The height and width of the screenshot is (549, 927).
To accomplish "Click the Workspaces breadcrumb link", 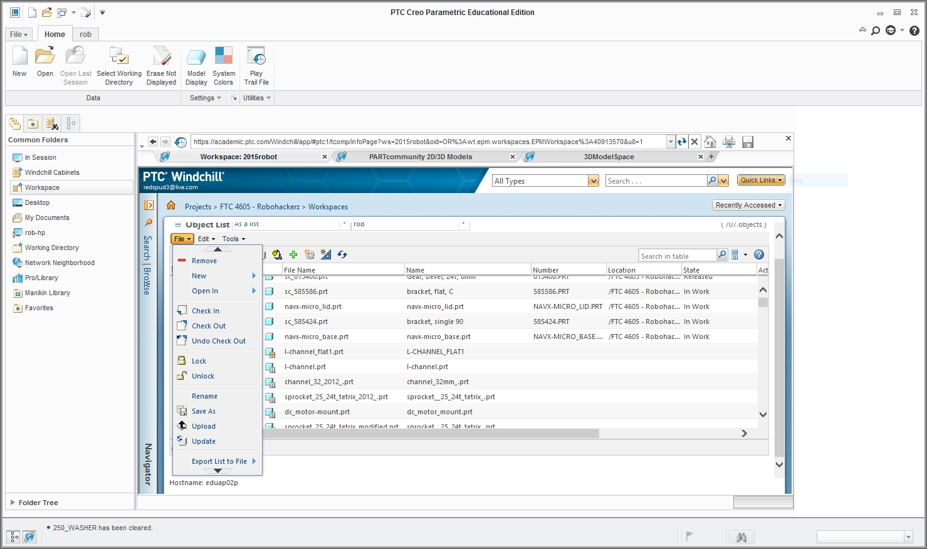I will click(x=328, y=207).
